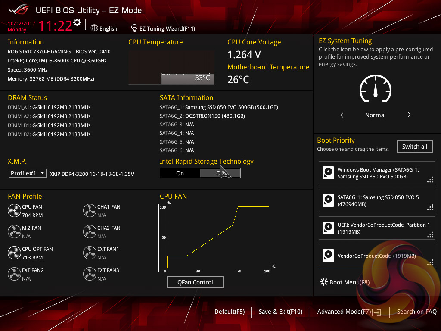This screenshot has height=331, width=441.
Task: Click the Normal tuning profile label
Action: pyautogui.click(x=375, y=115)
